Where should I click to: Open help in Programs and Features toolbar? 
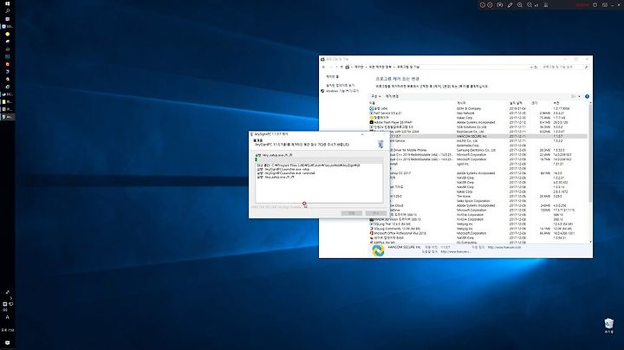coord(587,96)
